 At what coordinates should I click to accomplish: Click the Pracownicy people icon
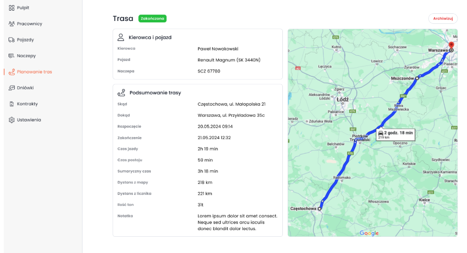(x=11, y=24)
